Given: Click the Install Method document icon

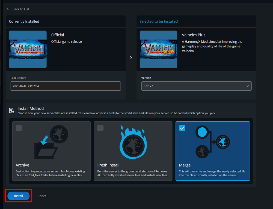Looking at the screenshot, I should [12, 110].
